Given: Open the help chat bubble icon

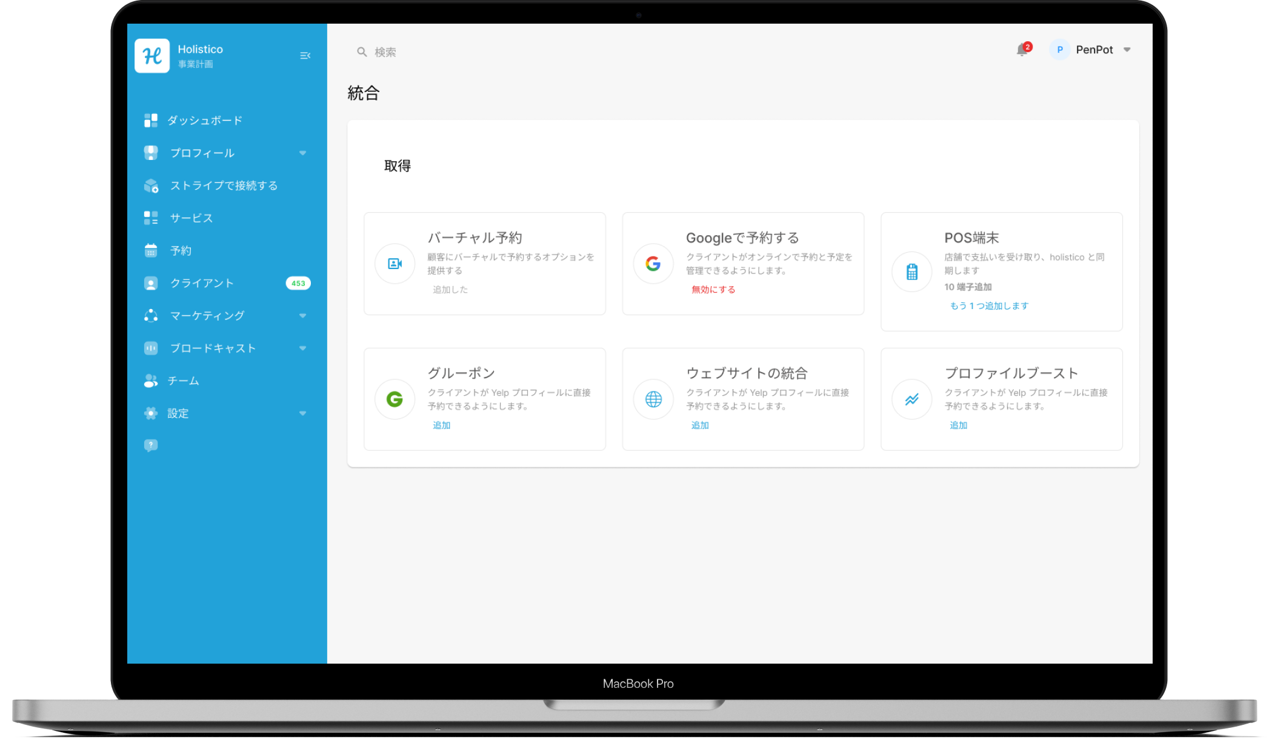Looking at the screenshot, I should tap(151, 445).
